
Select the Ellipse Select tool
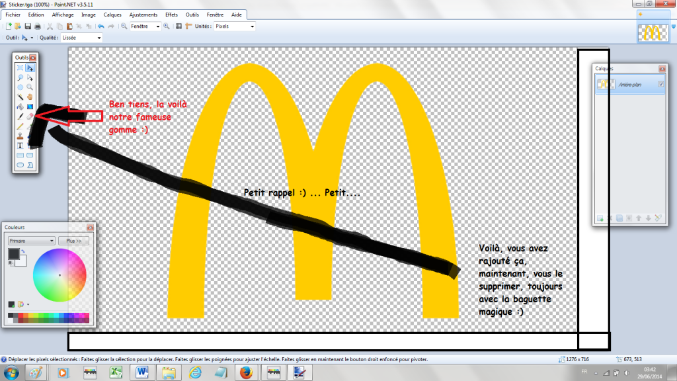(20, 87)
